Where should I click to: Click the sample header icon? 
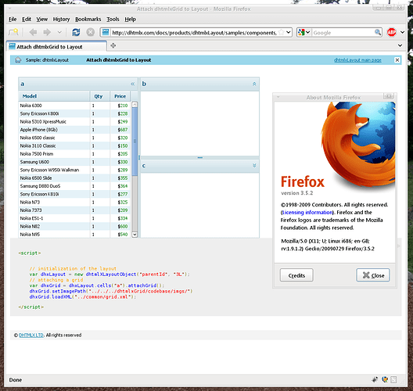(x=18, y=60)
